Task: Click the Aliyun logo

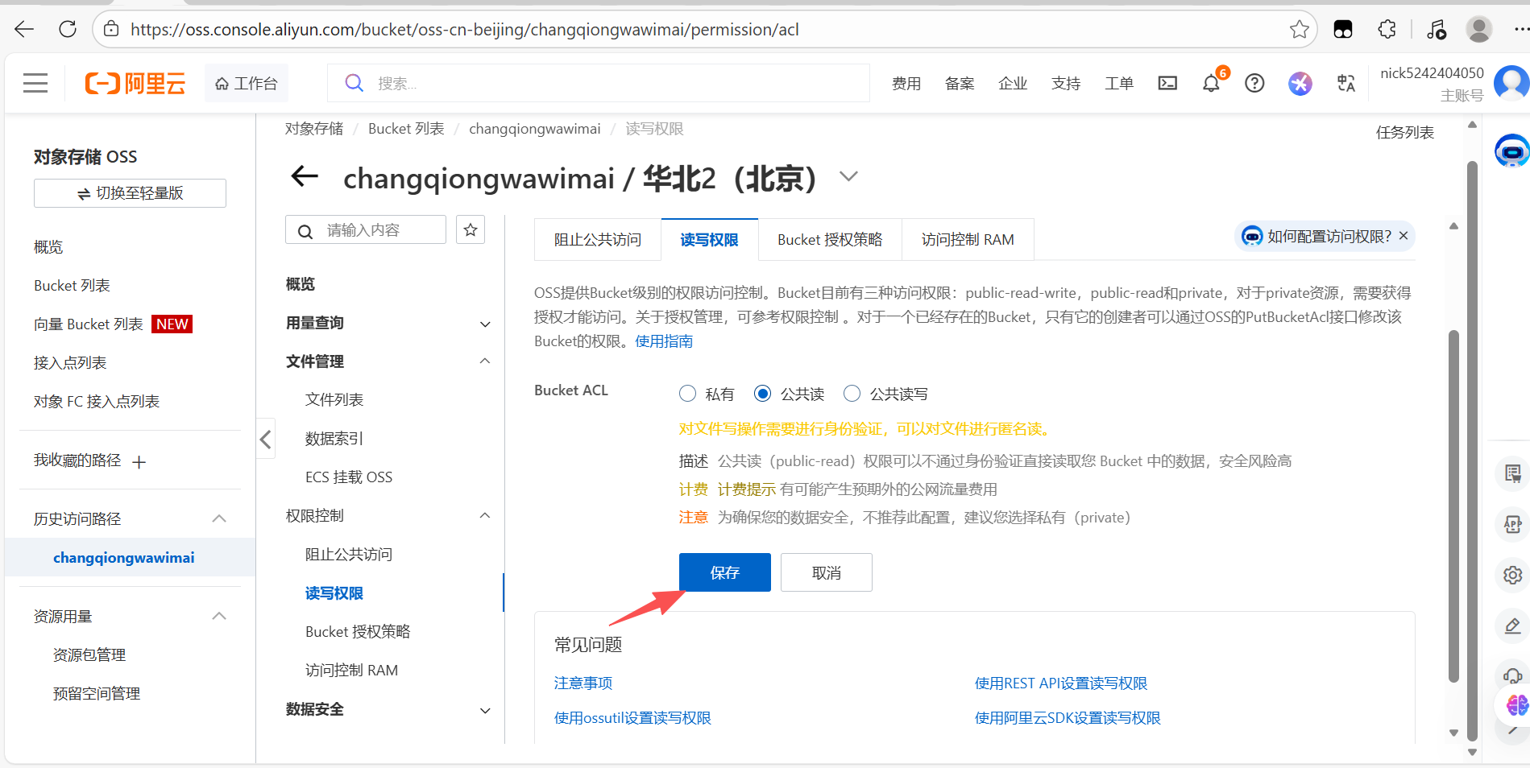Action: click(x=135, y=83)
